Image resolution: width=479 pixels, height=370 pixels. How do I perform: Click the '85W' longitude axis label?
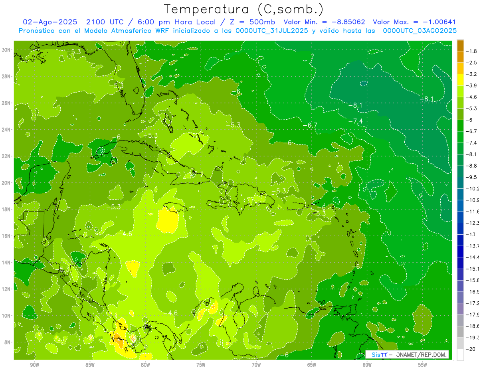point(90,365)
